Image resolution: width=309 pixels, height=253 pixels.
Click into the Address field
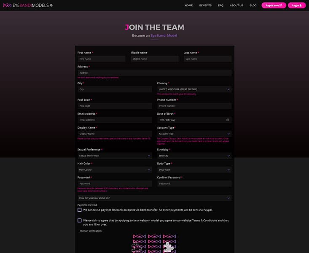(154, 73)
